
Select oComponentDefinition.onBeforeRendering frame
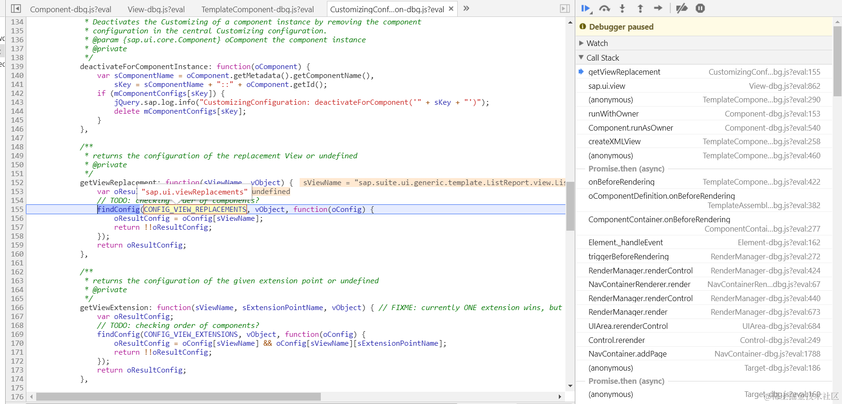[x=704, y=201]
